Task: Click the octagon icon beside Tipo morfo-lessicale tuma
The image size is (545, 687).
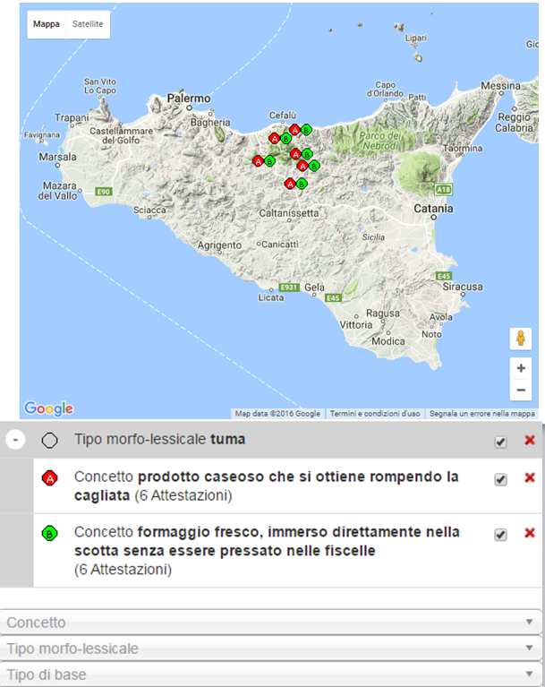Action: [x=50, y=441]
